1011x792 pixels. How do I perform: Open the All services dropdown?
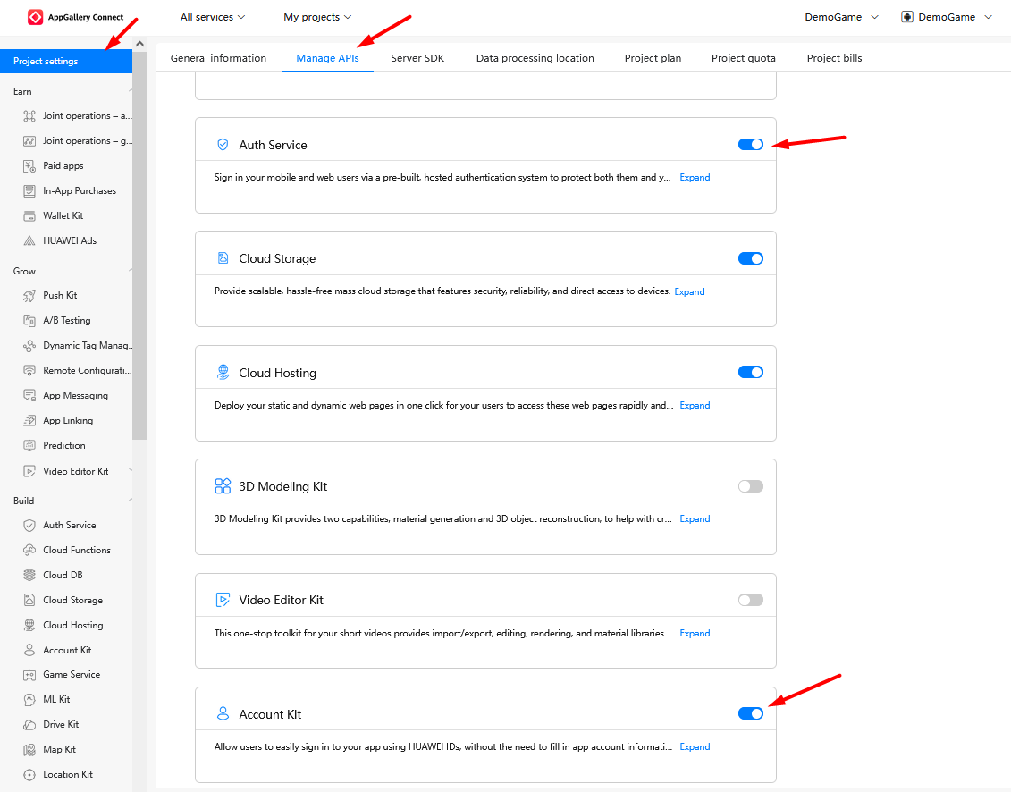(x=212, y=16)
